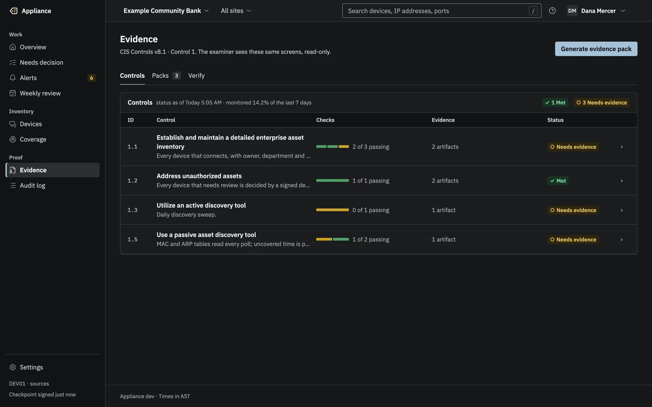Expand control 1.2 row chevron
The width and height of the screenshot is (652, 407).
tap(621, 181)
